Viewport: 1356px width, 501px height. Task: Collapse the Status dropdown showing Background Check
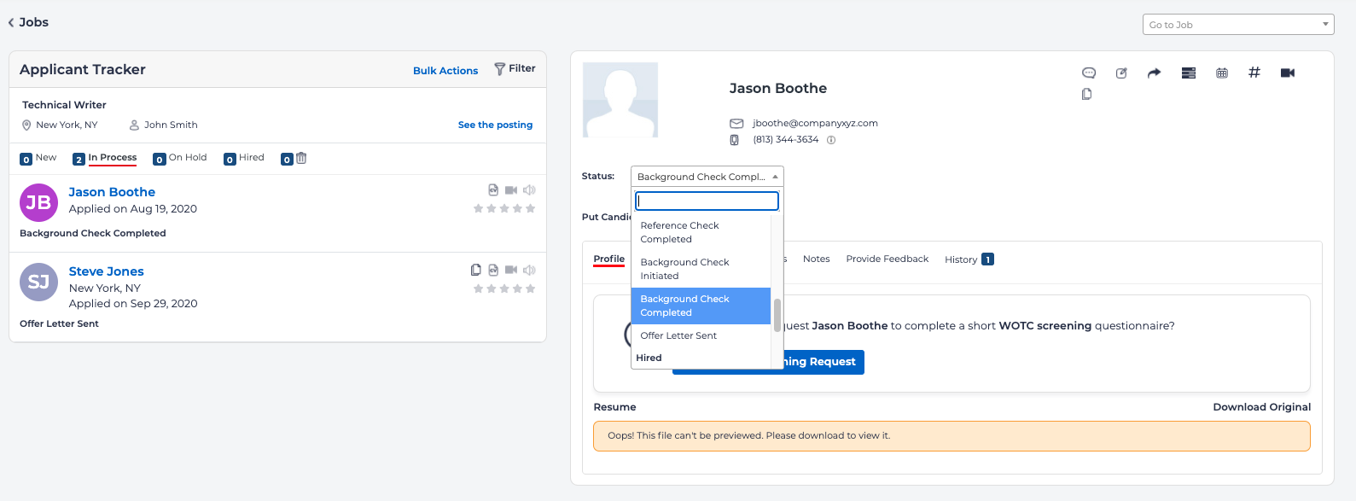click(x=707, y=177)
